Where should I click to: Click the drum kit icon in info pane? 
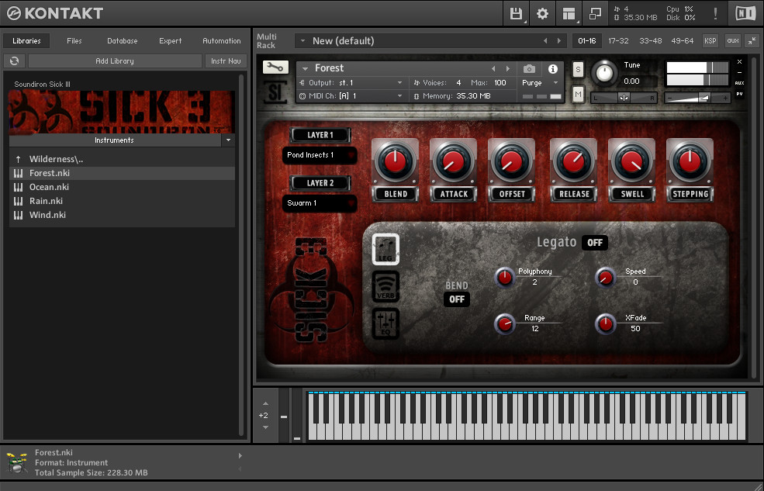point(16,462)
